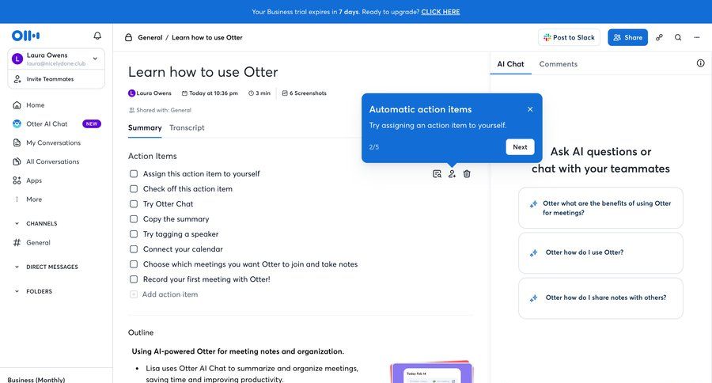The width and height of the screenshot is (712, 383).
Task: Open the three-dots more options menu
Action: click(x=697, y=38)
